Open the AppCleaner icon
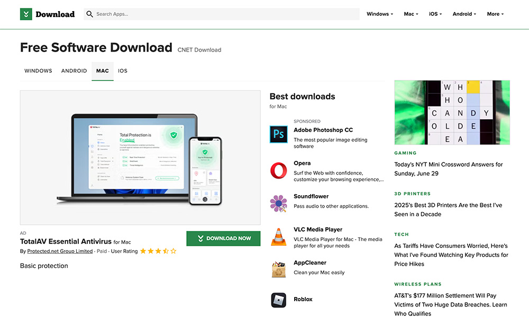 pos(279,270)
